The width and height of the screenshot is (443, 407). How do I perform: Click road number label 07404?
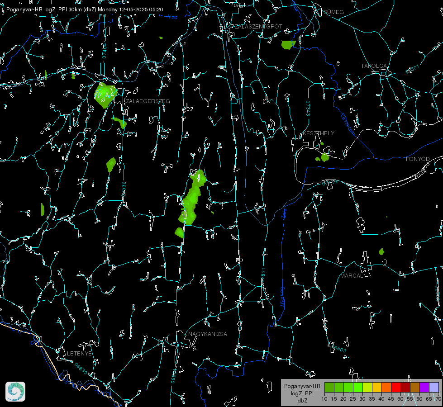[x=105, y=51]
